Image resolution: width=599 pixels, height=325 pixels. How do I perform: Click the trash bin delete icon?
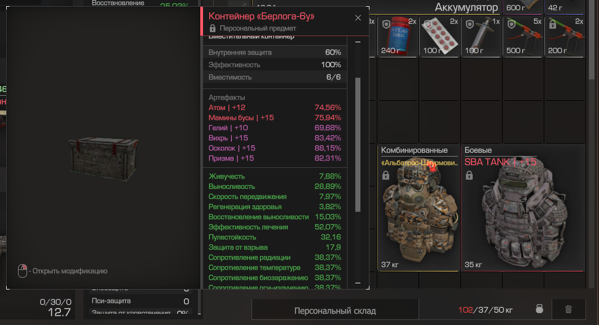coord(569,309)
